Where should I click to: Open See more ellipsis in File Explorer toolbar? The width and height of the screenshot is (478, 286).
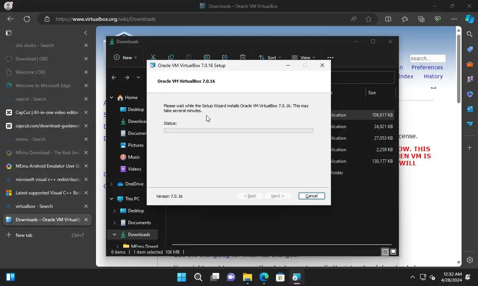click(330, 57)
